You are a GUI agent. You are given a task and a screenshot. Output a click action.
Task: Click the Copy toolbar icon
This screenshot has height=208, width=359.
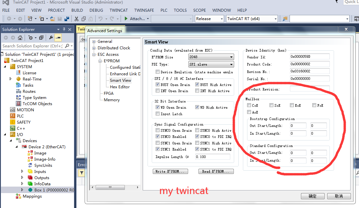click(84, 19)
